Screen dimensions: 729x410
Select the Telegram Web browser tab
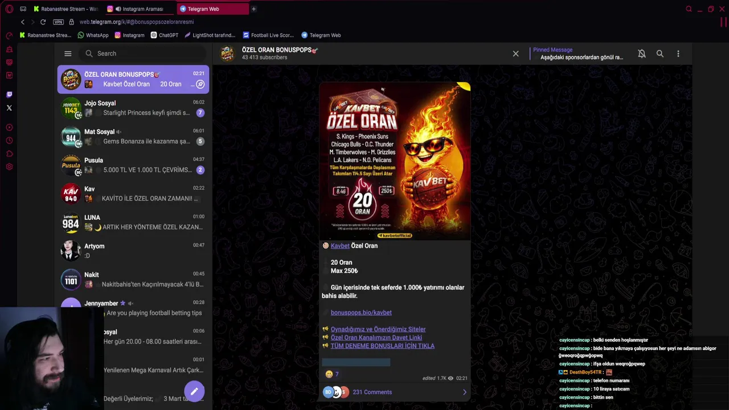[x=212, y=9]
